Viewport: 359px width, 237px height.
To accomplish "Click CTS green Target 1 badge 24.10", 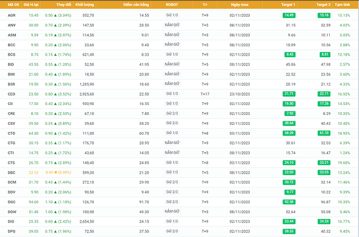I will [x=289, y=163].
